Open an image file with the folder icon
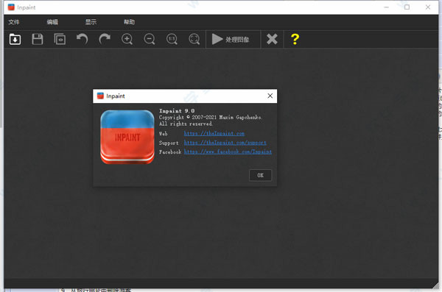This screenshot has height=292, width=442. [15, 39]
